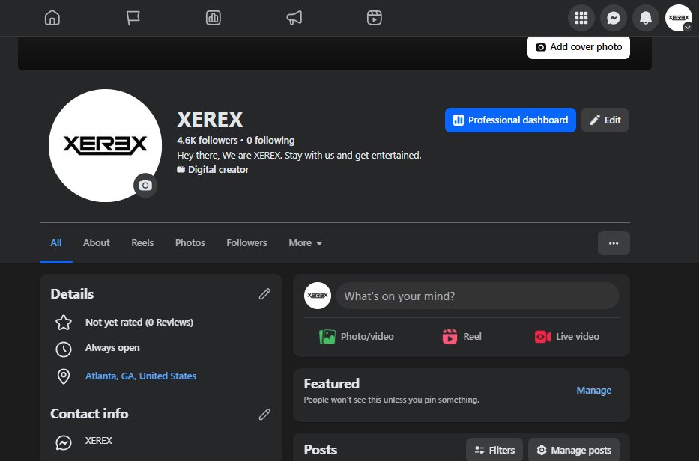Click Add cover photo button
The height and width of the screenshot is (461, 699).
[x=578, y=47]
